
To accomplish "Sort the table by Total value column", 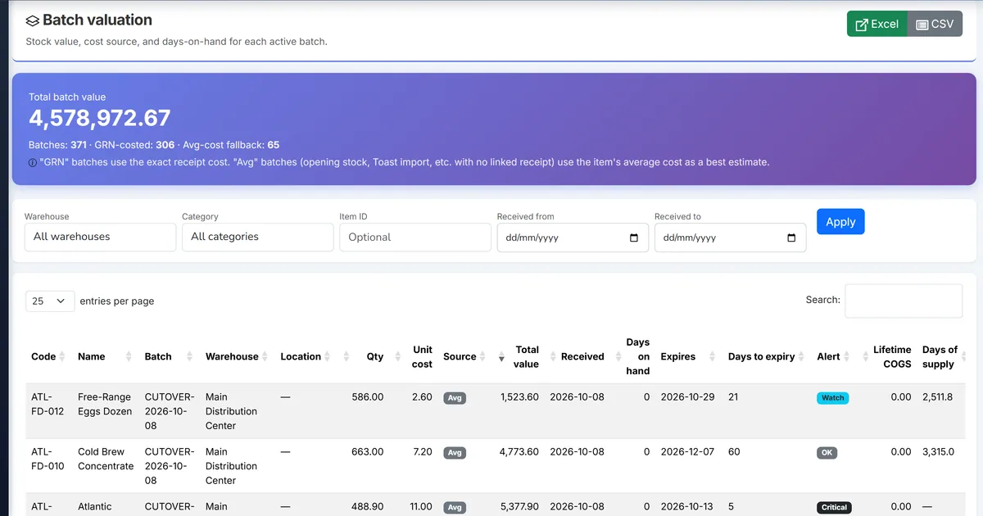I will point(520,356).
